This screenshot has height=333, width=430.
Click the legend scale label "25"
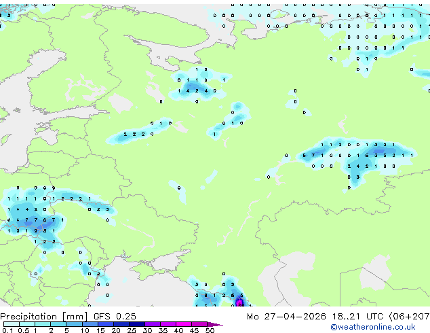[x=132, y=330]
